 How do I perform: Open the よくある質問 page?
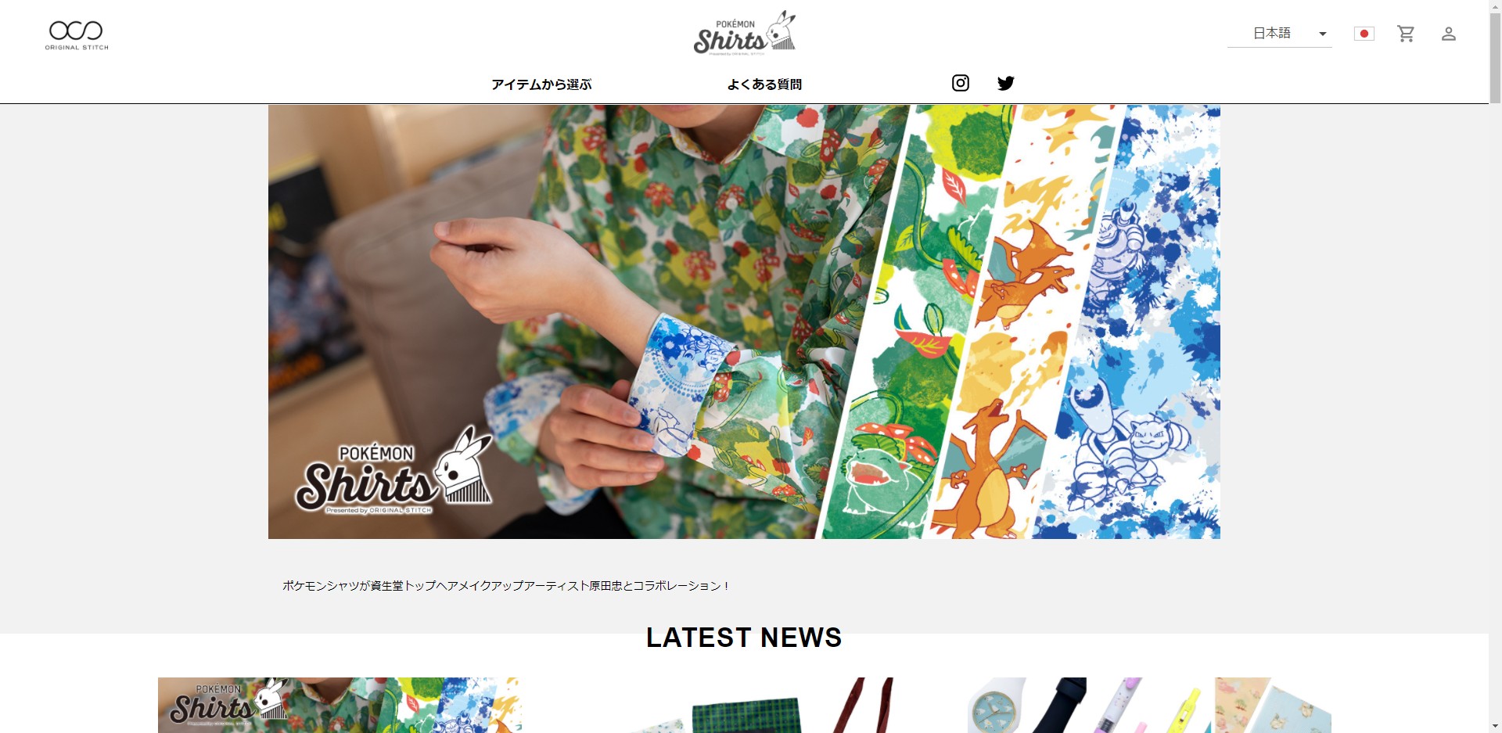(764, 84)
